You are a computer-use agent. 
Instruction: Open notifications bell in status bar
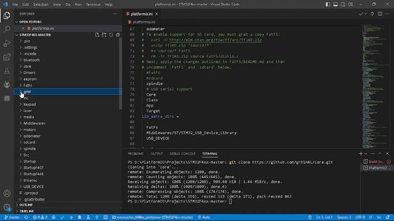(x=388, y=217)
